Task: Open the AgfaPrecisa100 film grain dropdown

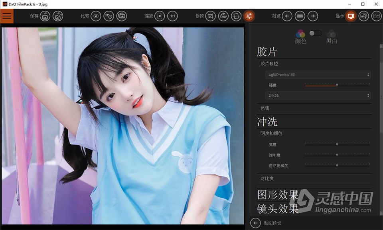Action: [x=317, y=74]
